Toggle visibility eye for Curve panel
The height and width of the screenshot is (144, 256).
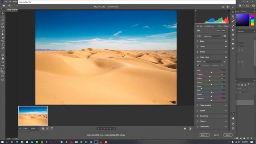[x=226, y=46]
